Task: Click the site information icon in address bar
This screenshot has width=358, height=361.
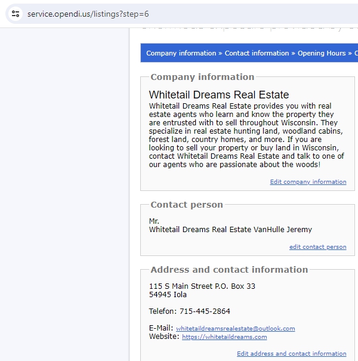Action: click(x=16, y=14)
